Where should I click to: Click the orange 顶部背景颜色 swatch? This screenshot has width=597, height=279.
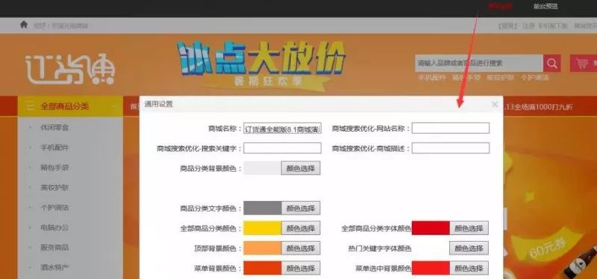pyautogui.click(x=263, y=248)
